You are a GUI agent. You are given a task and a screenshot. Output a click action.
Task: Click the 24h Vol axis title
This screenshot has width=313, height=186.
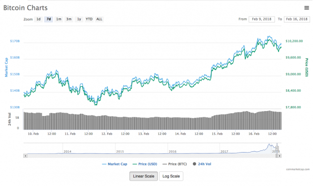[x=9, y=119]
